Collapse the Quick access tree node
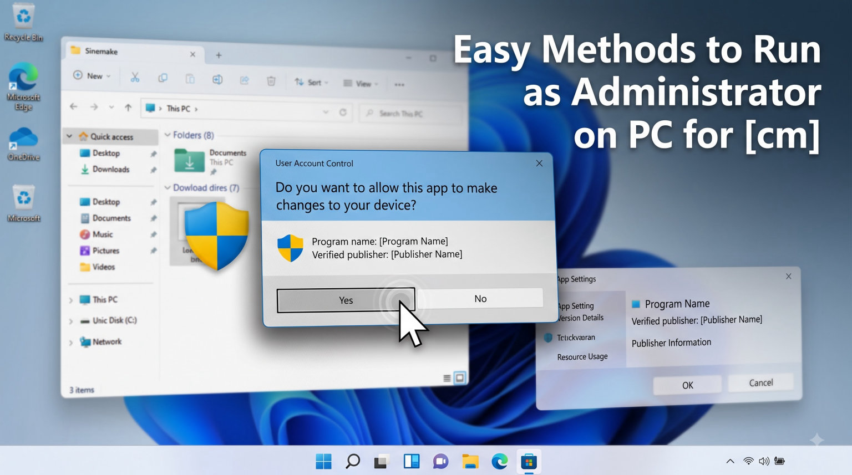The height and width of the screenshot is (475, 852). pos(69,136)
